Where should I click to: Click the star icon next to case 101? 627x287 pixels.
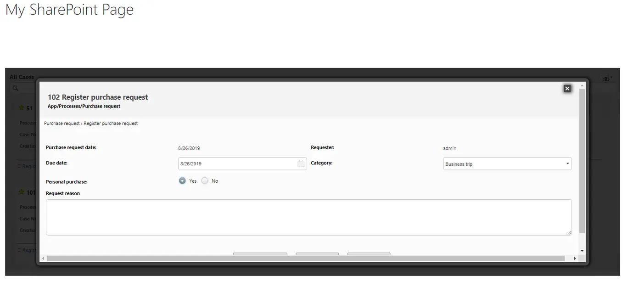tap(21, 192)
